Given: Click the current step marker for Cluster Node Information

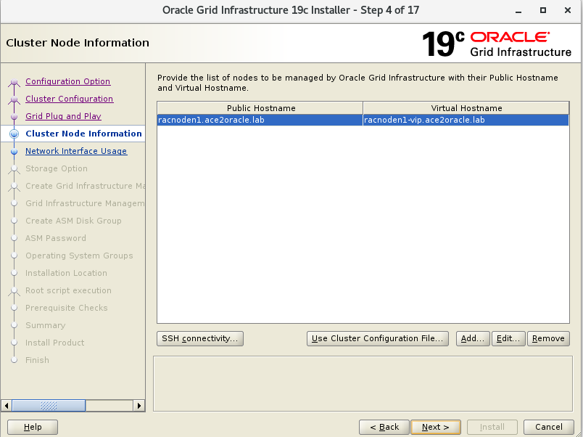Looking at the screenshot, I should 14,134.
